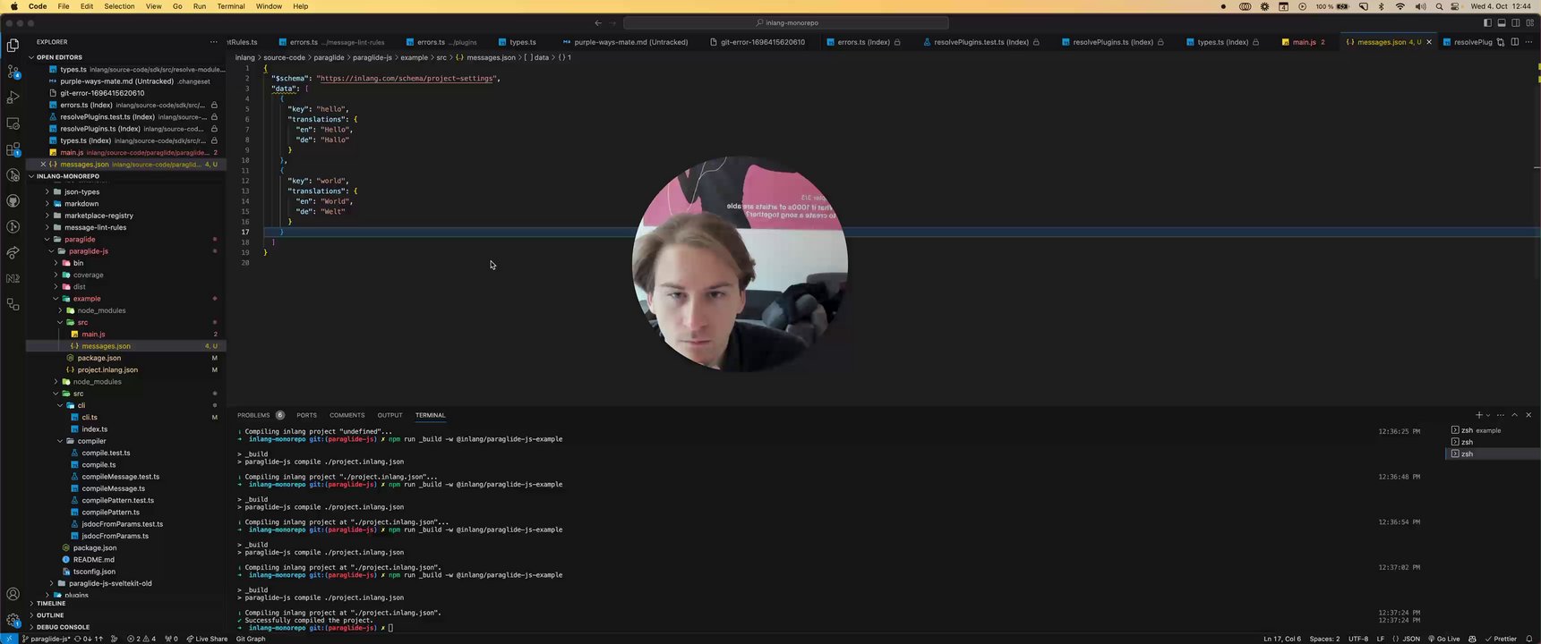This screenshot has width=1541, height=644.
Task: Click Live Share in status bar
Action: (x=208, y=639)
